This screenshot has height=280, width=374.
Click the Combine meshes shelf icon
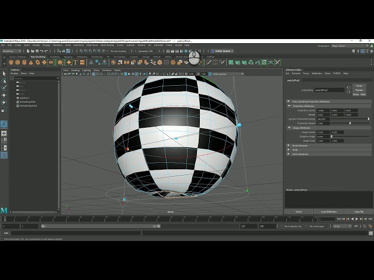[x=113, y=62]
